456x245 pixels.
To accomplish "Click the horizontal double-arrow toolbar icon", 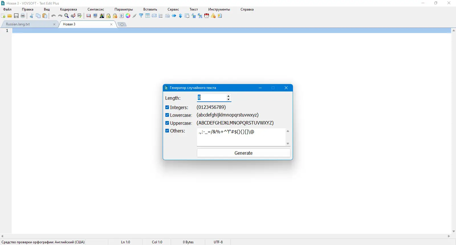I will (174, 16).
